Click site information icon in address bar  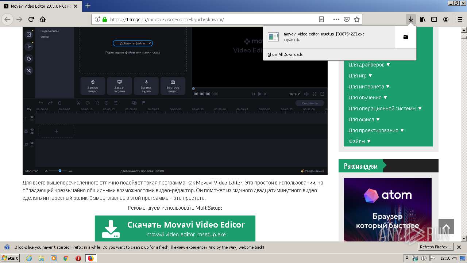tap(97, 19)
